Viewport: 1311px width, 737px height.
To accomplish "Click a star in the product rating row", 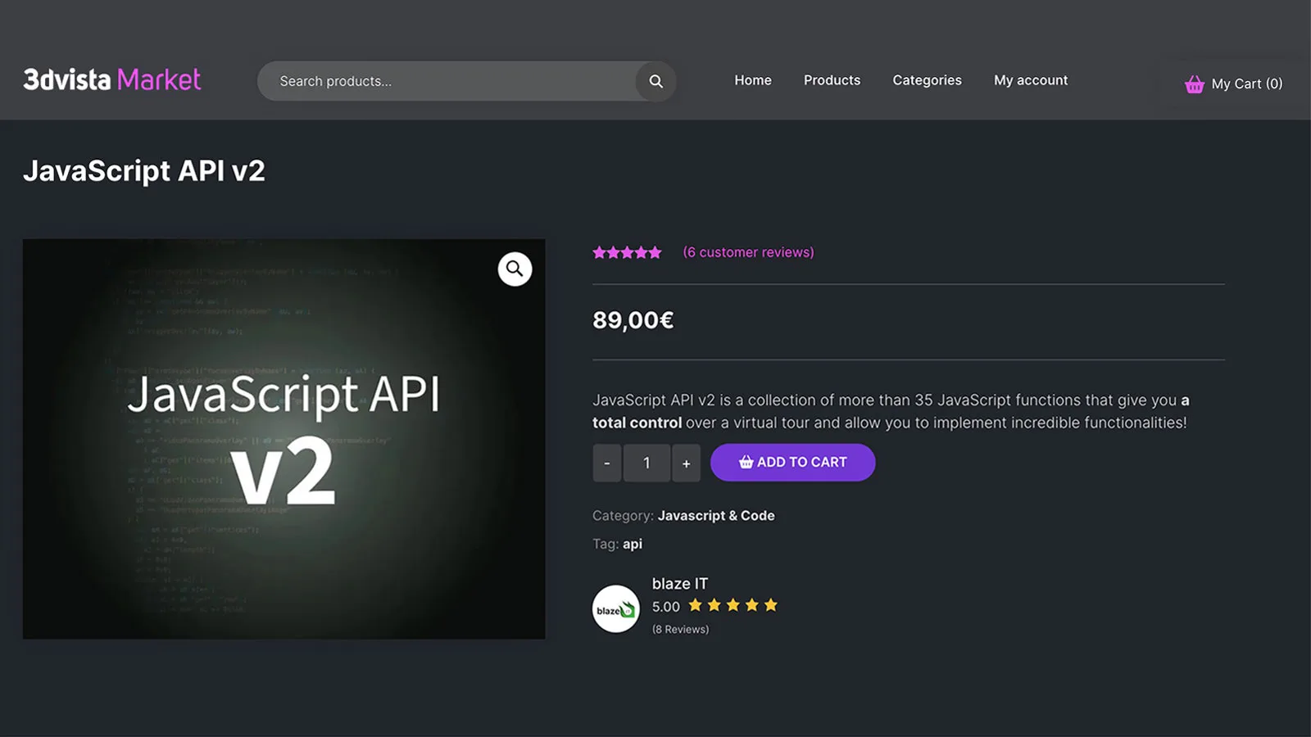I will point(627,252).
